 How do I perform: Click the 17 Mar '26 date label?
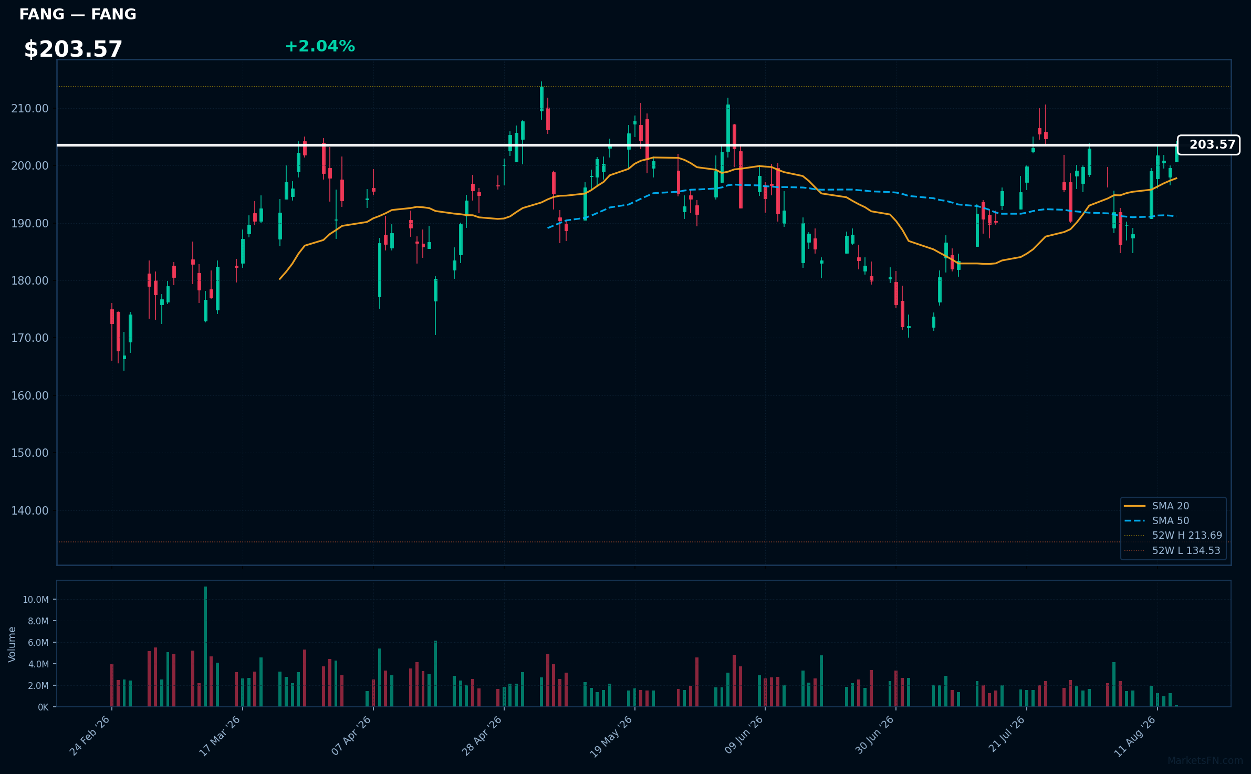point(220,736)
